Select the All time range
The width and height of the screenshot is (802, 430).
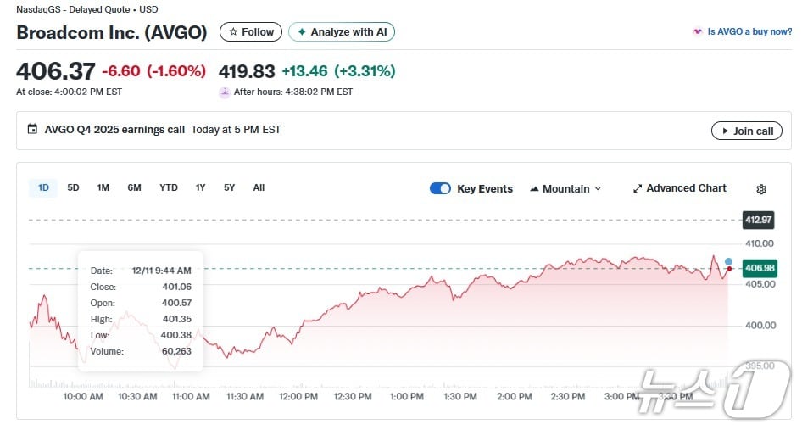pyautogui.click(x=259, y=187)
